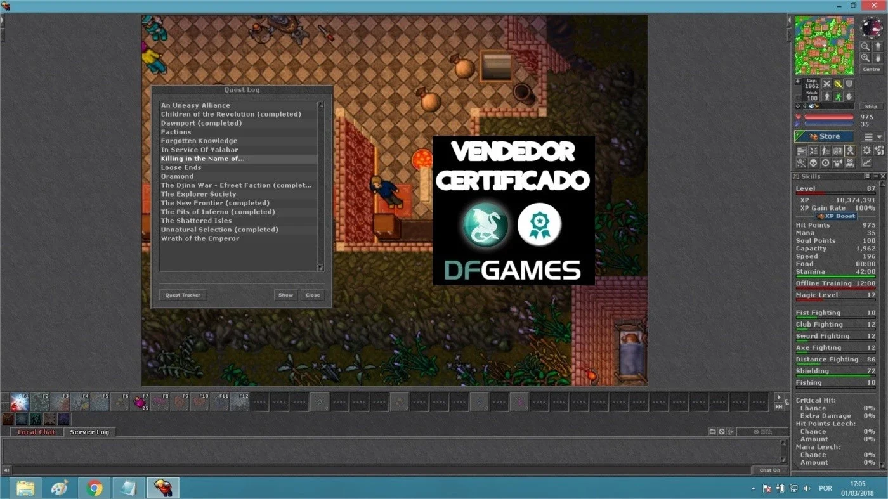
Task: Click the Show button in Quest Log
Action: click(285, 295)
